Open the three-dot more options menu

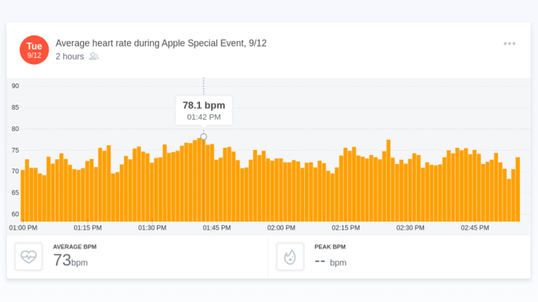(x=509, y=43)
